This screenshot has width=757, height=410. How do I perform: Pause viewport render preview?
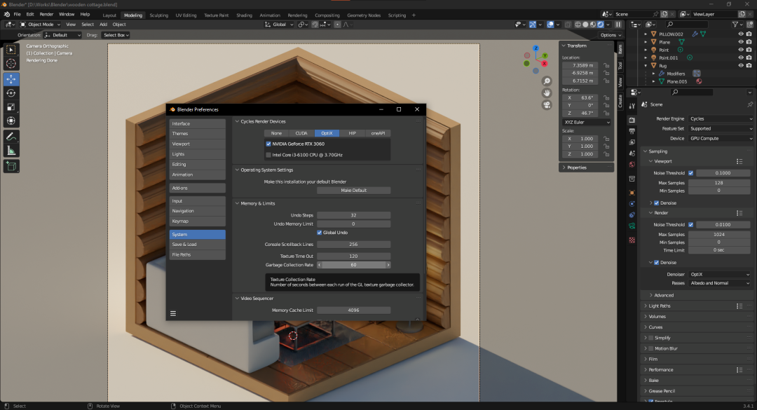pyautogui.click(x=618, y=25)
